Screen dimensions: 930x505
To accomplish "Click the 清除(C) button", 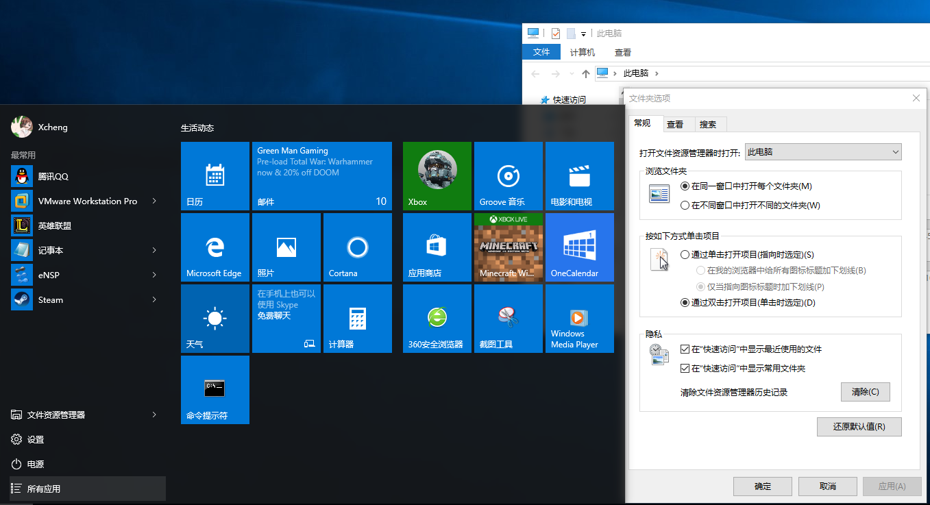I will [866, 392].
